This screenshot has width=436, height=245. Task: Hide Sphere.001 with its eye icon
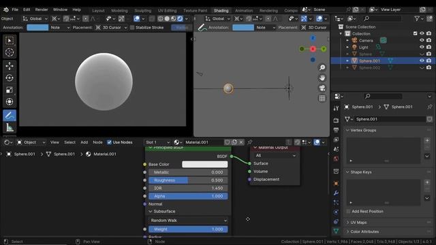[x=422, y=61]
